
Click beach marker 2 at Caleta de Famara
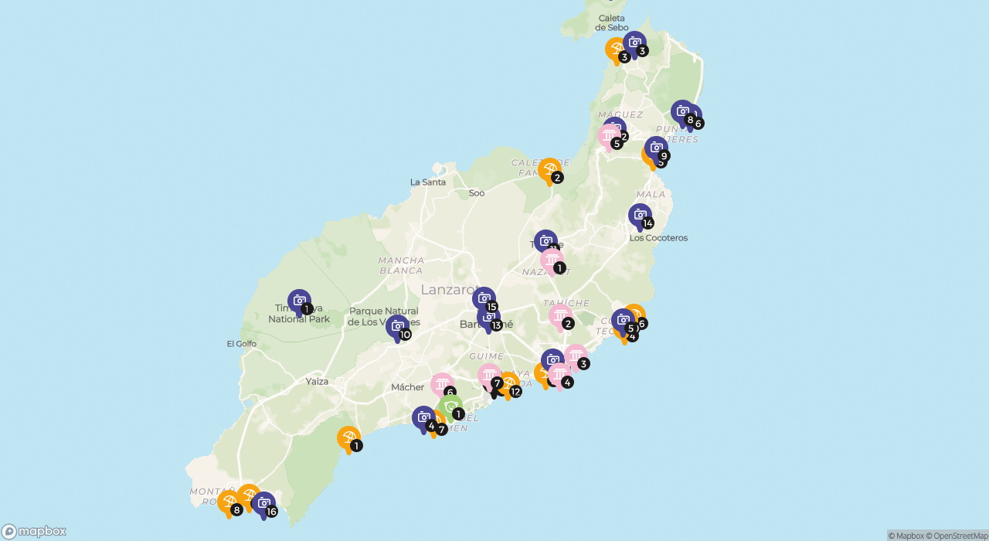tap(549, 170)
